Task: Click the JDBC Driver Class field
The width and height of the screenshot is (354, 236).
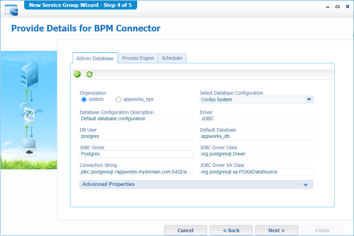Action: 256,154
